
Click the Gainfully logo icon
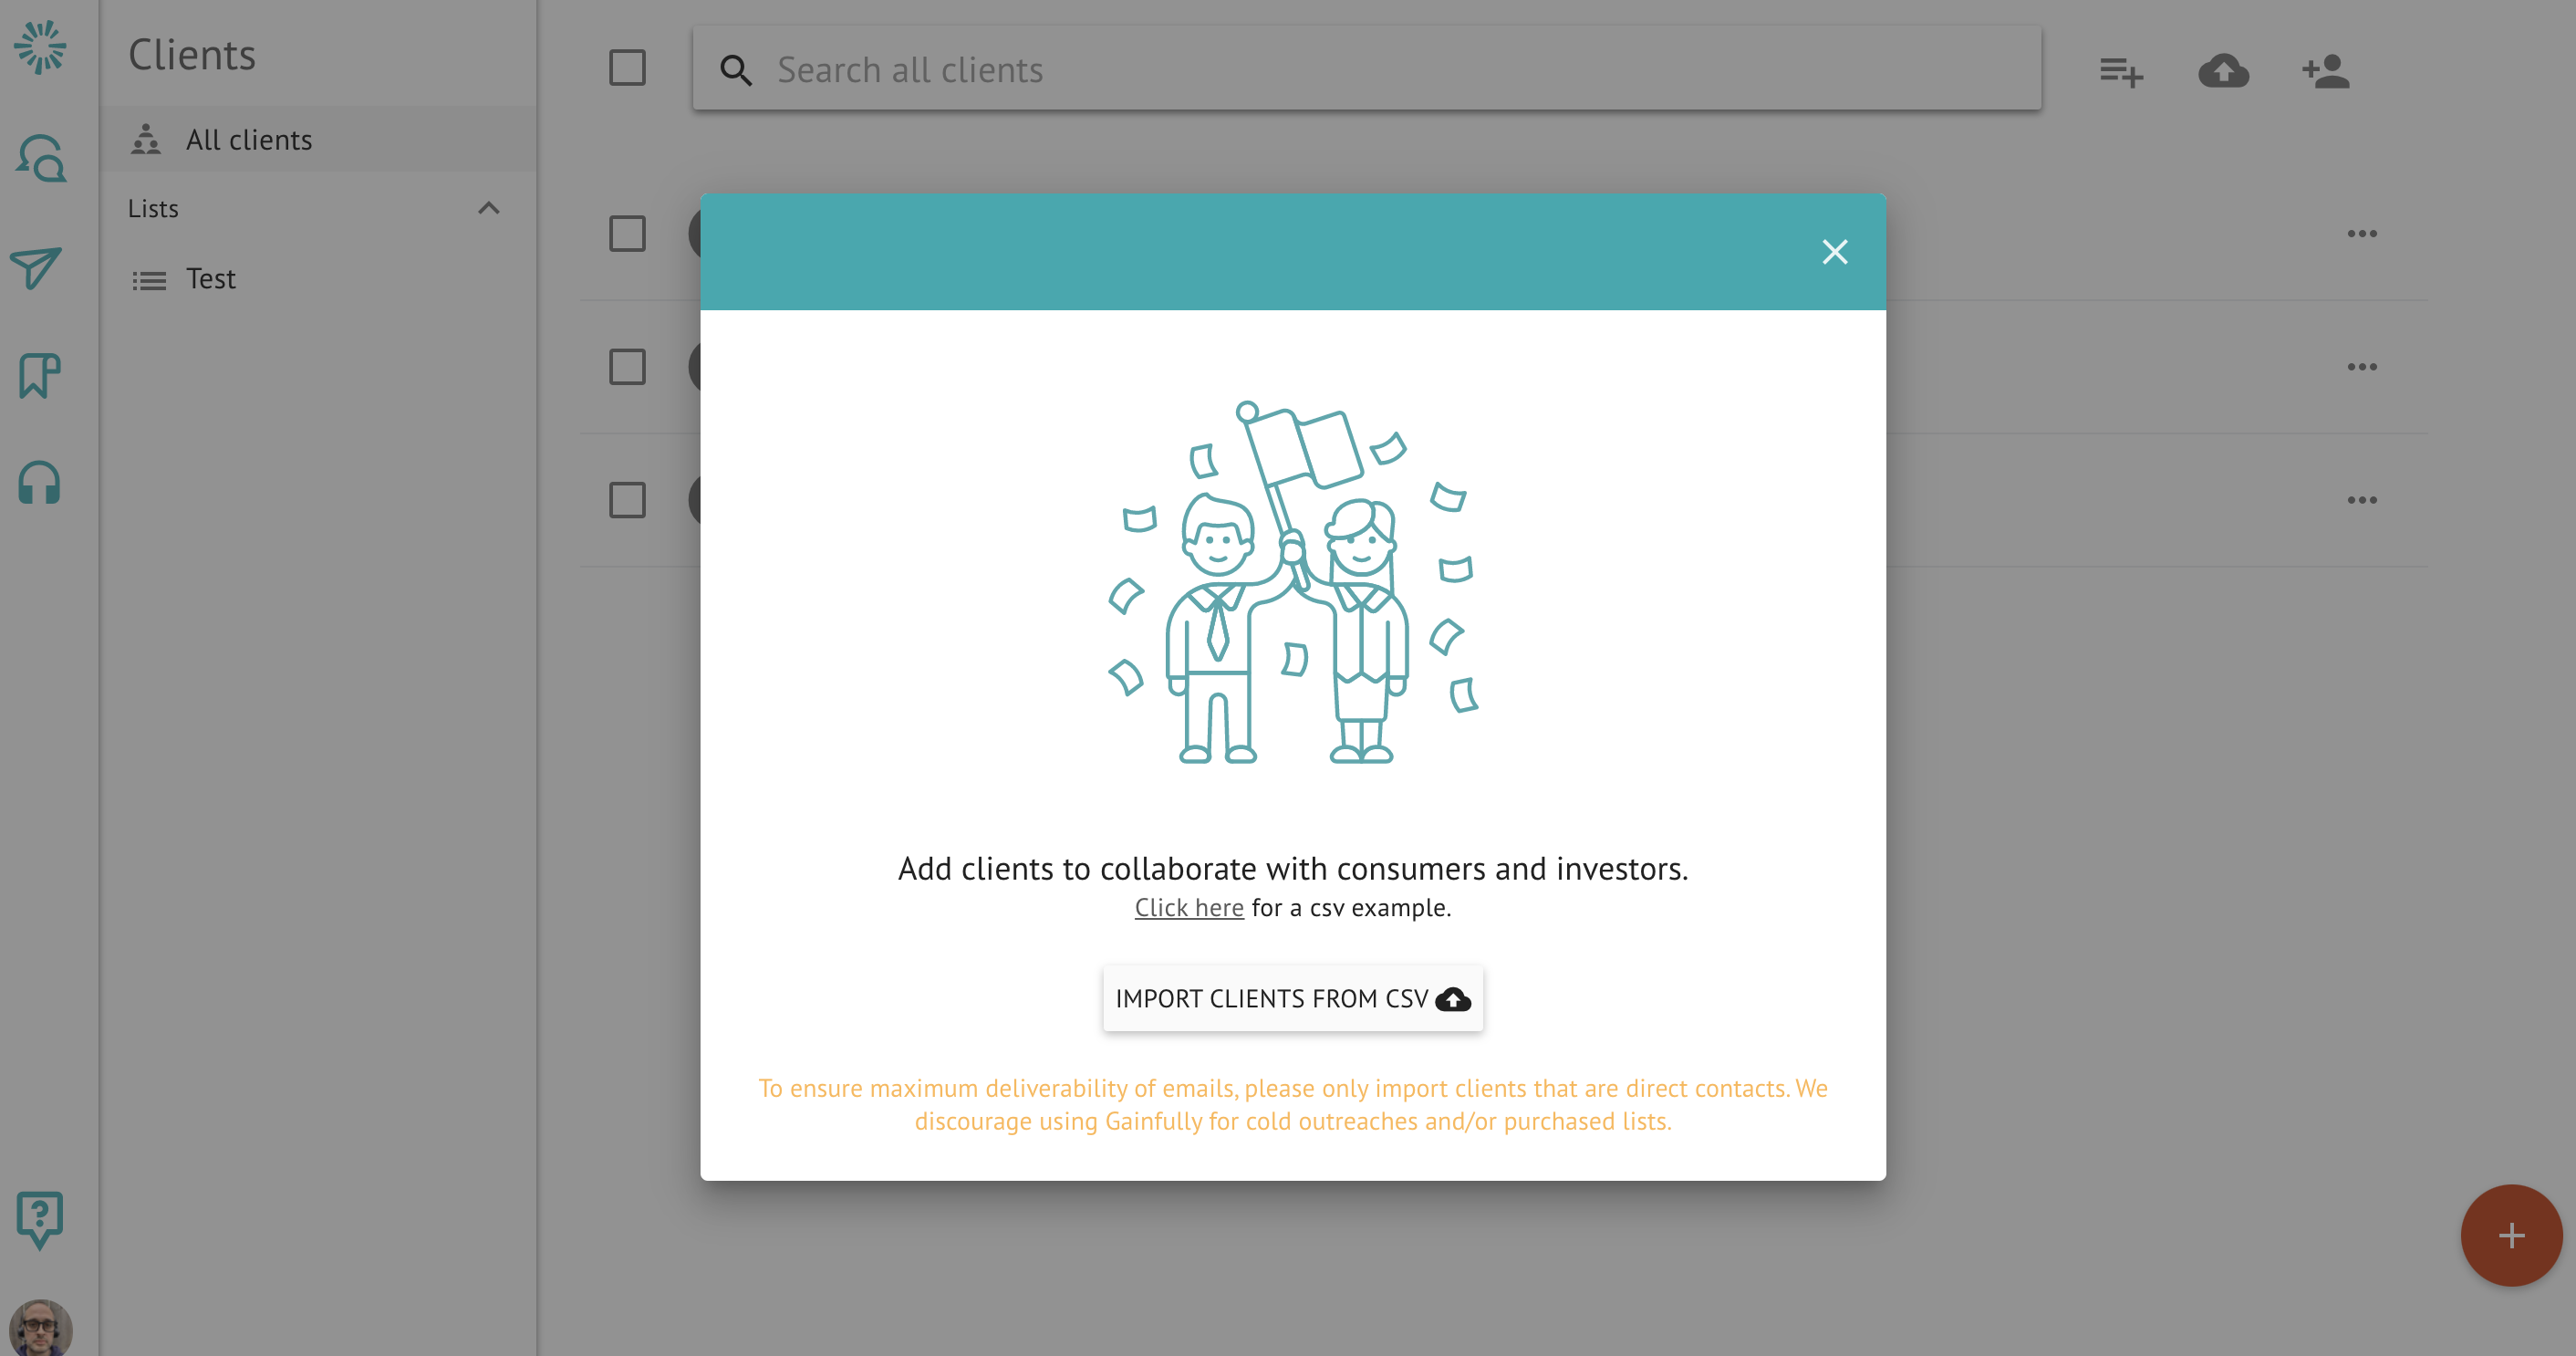40,47
